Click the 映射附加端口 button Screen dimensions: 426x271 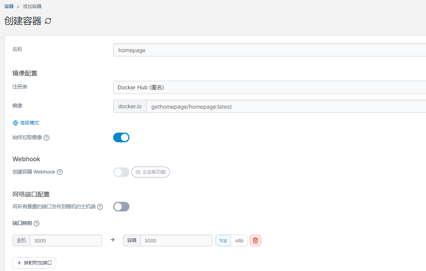(x=34, y=263)
